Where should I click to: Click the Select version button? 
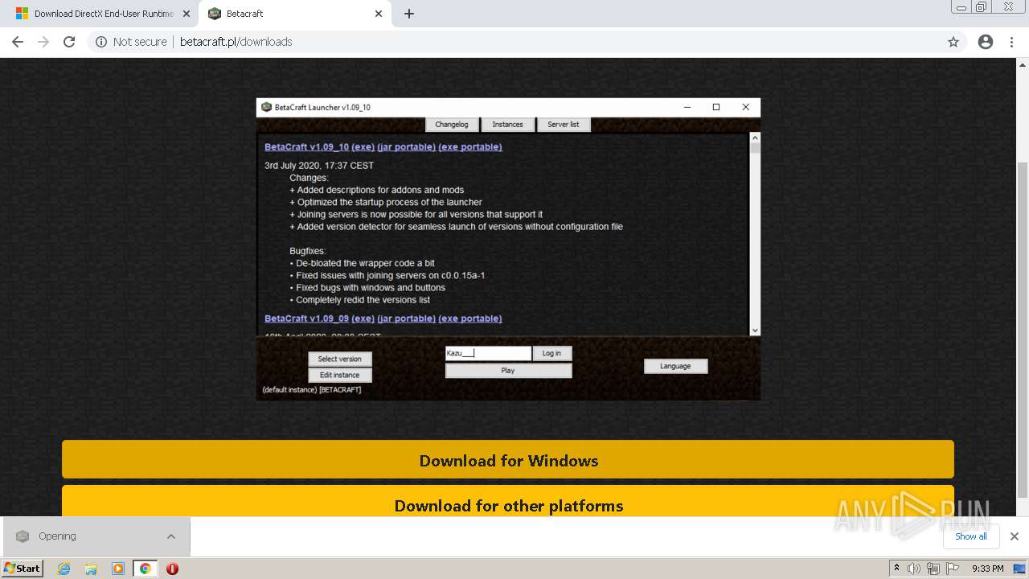coord(339,359)
